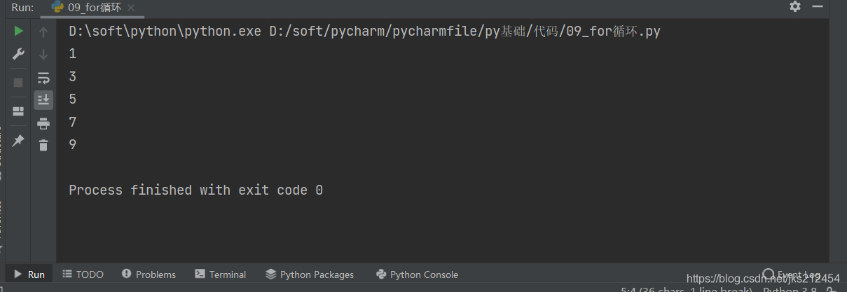Viewport: 847px width, 292px height.
Task: Print console output with the printer icon
Action: point(43,123)
